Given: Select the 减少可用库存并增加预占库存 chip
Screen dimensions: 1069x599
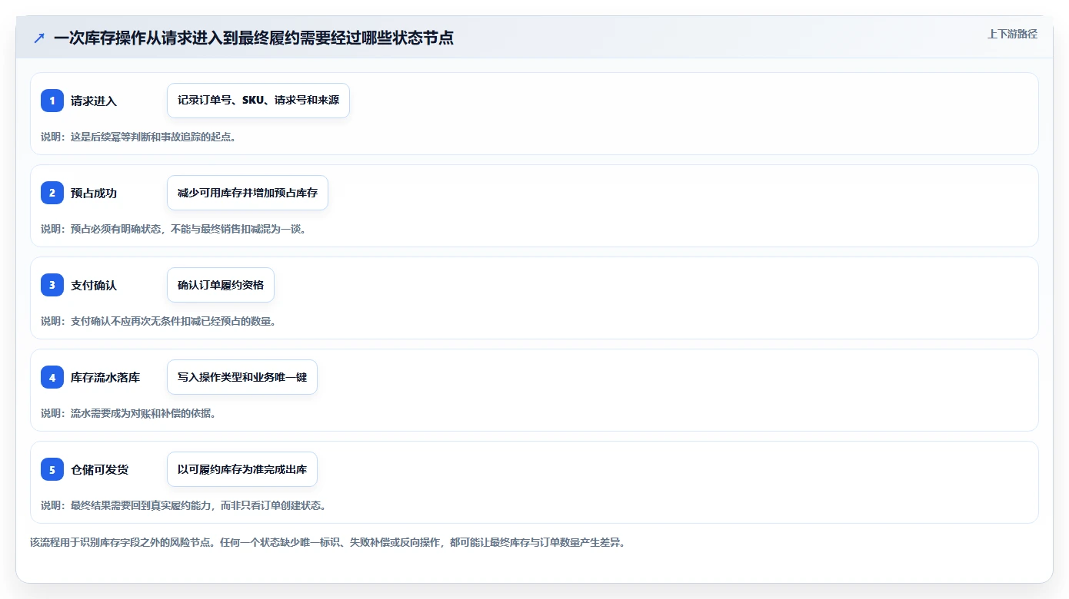Looking at the screenshot, I should 248,193.
